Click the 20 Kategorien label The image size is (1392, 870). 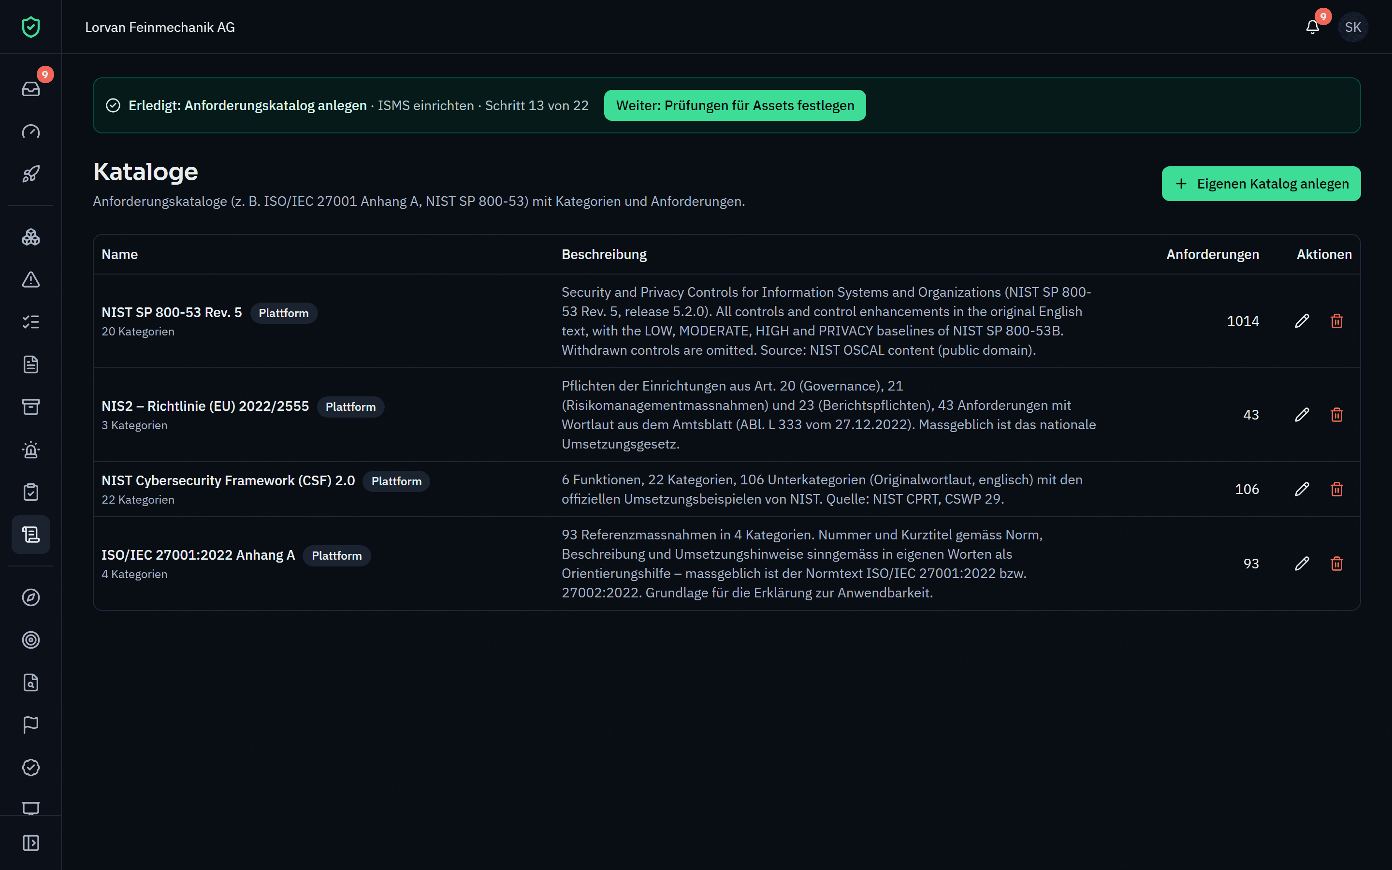(x=138, y=332)
